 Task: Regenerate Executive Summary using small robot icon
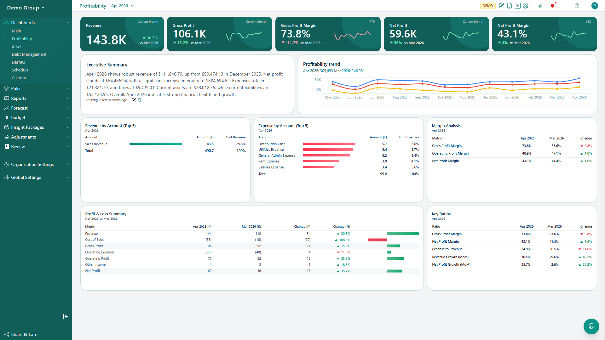click(x=140, y=100)
